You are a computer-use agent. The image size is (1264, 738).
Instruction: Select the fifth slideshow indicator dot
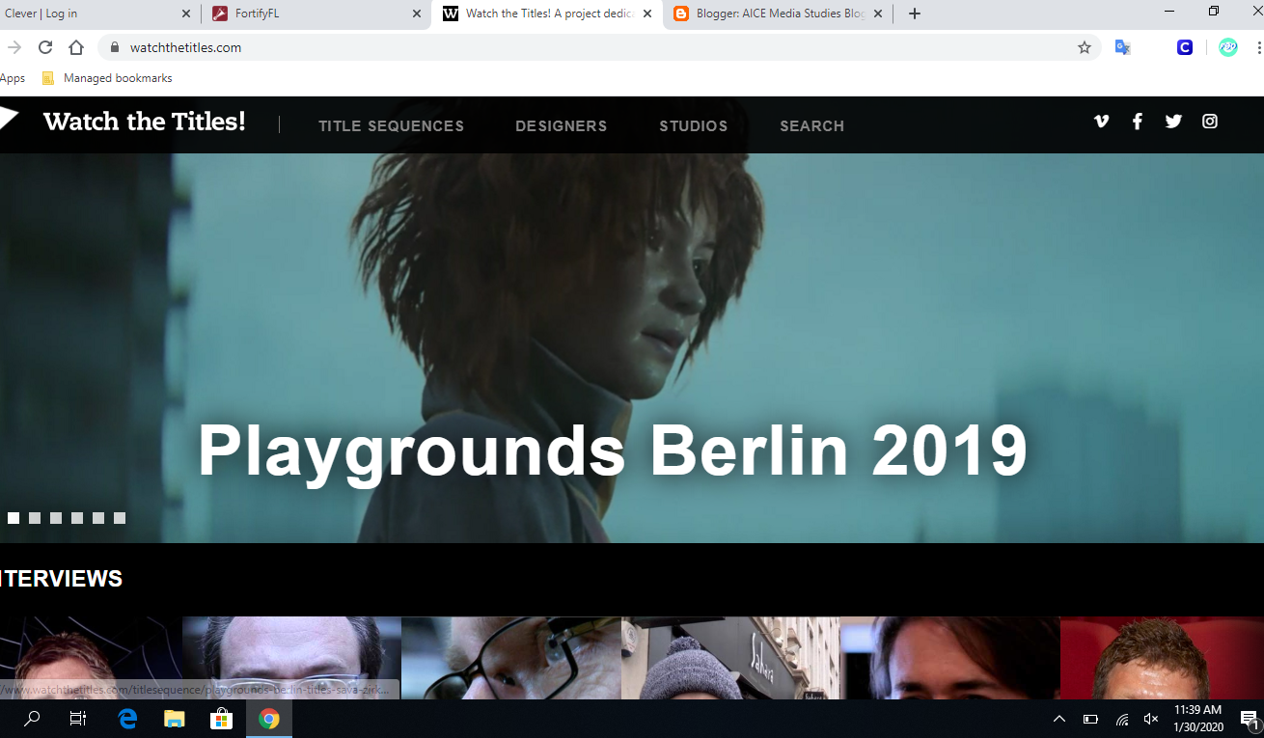(98, 518)
